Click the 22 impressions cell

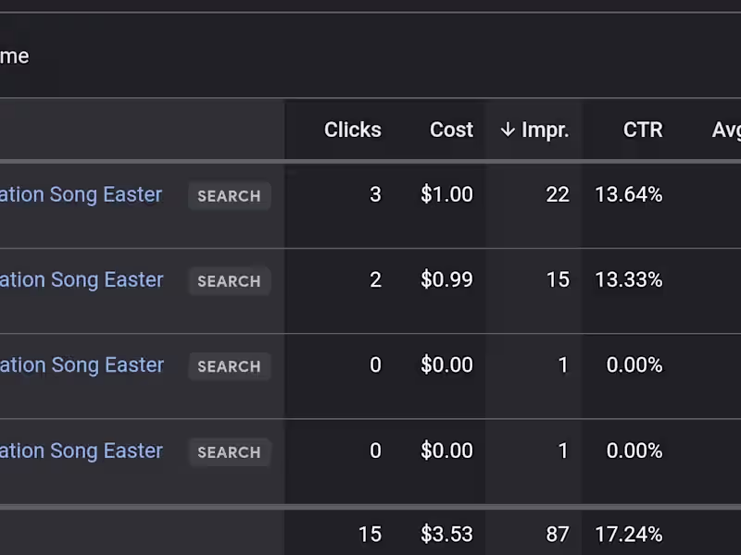point(558,195)
